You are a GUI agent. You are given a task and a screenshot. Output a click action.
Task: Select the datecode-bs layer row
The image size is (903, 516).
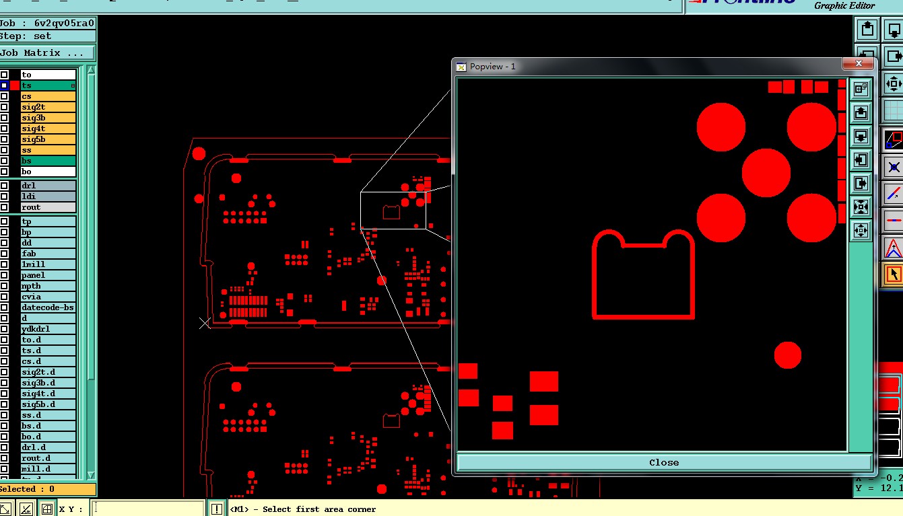(x=48, y=307)
